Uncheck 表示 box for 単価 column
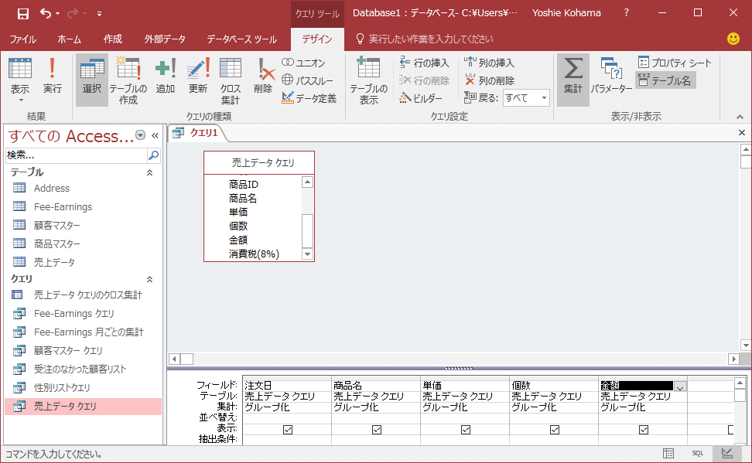Viewport: 752px width, 463px height. (466, 430)
